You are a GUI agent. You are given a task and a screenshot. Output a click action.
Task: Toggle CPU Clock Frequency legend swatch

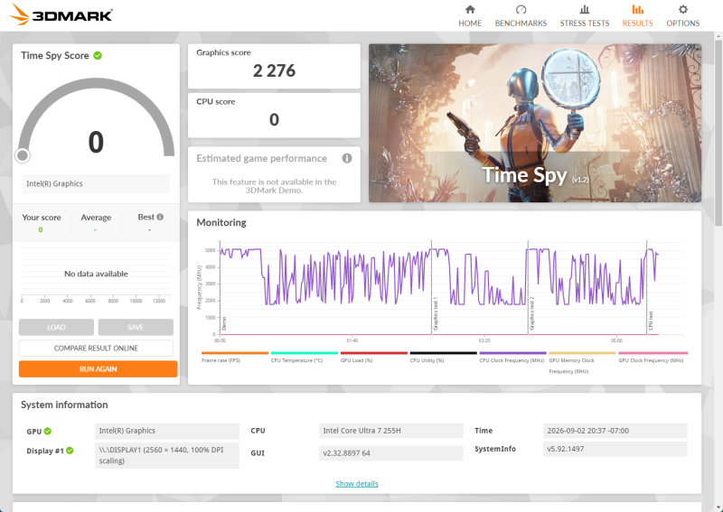click(512, 353)
